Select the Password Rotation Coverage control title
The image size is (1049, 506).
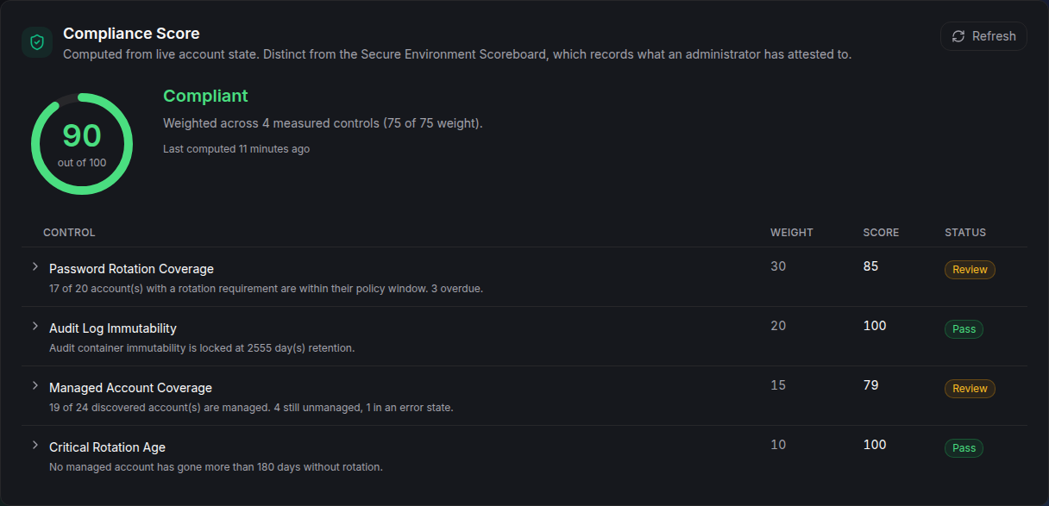[131, 269]
